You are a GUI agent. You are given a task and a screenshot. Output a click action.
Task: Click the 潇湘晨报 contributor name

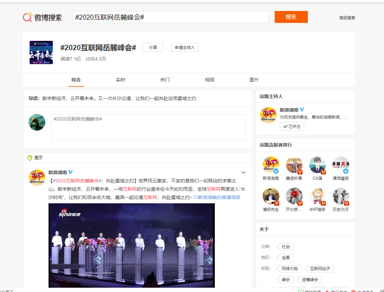click(341, 178)
